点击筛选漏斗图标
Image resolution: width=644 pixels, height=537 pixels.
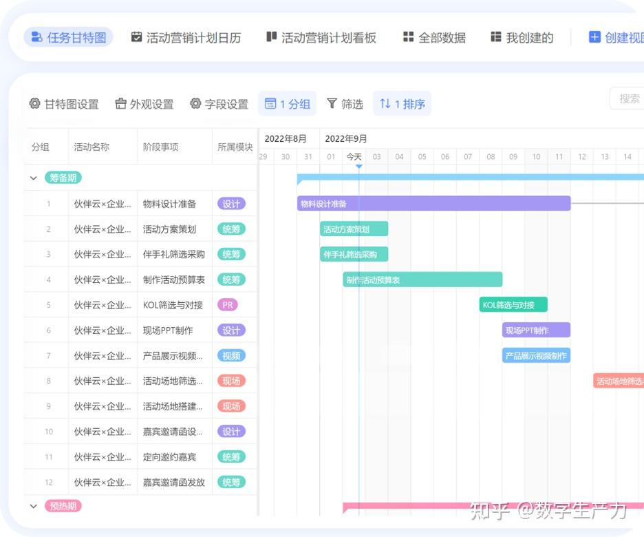pos(332,103)
